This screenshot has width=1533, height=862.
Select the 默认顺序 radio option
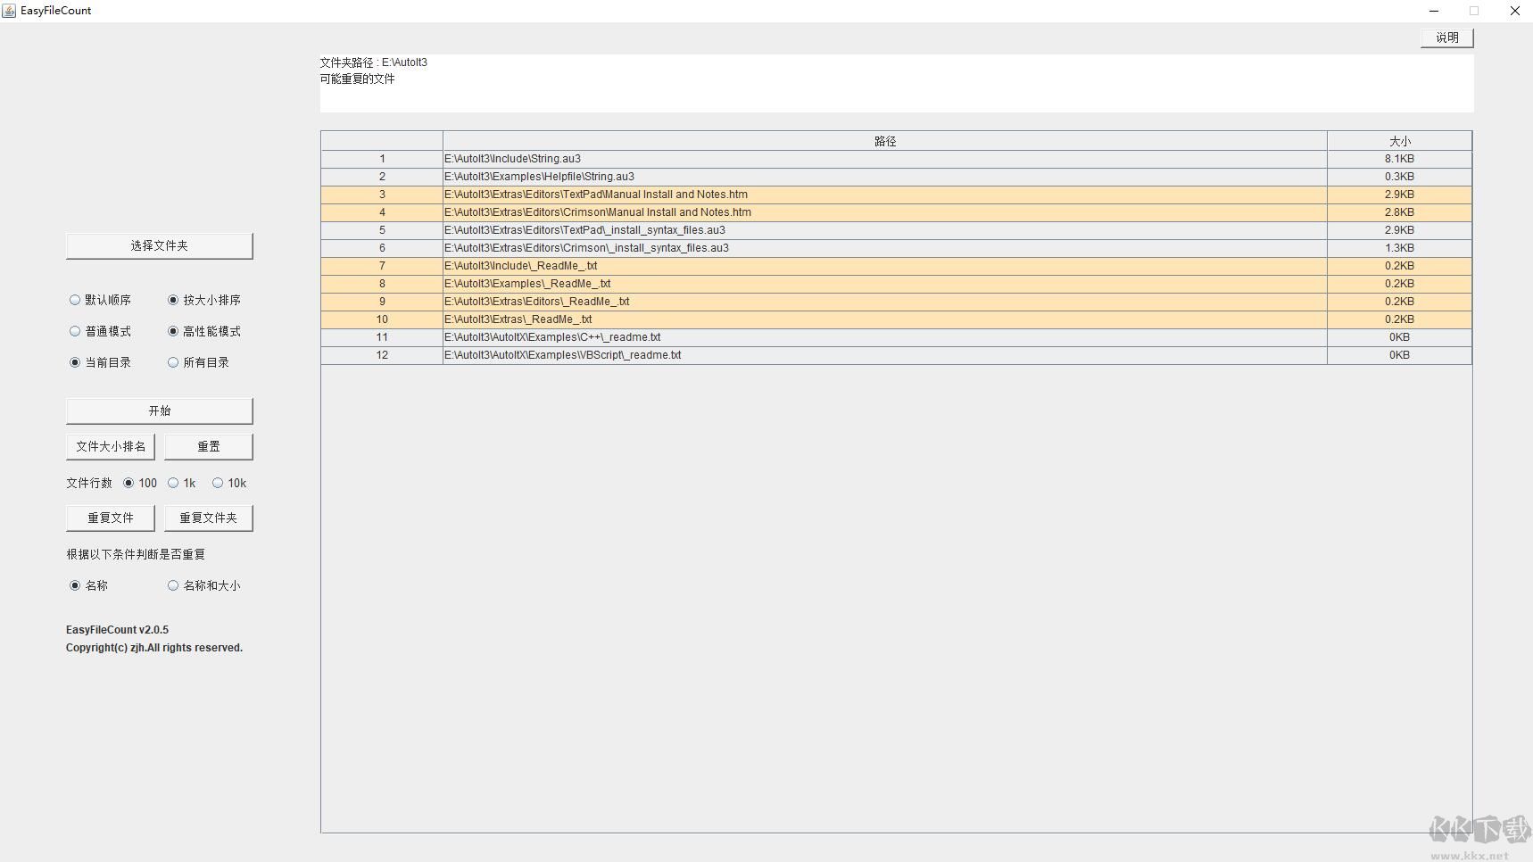coord(75,300)
